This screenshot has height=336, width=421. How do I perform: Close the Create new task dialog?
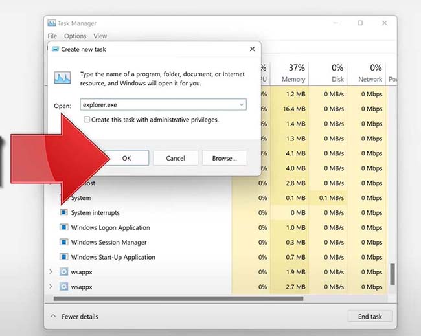tap(252, 49)
